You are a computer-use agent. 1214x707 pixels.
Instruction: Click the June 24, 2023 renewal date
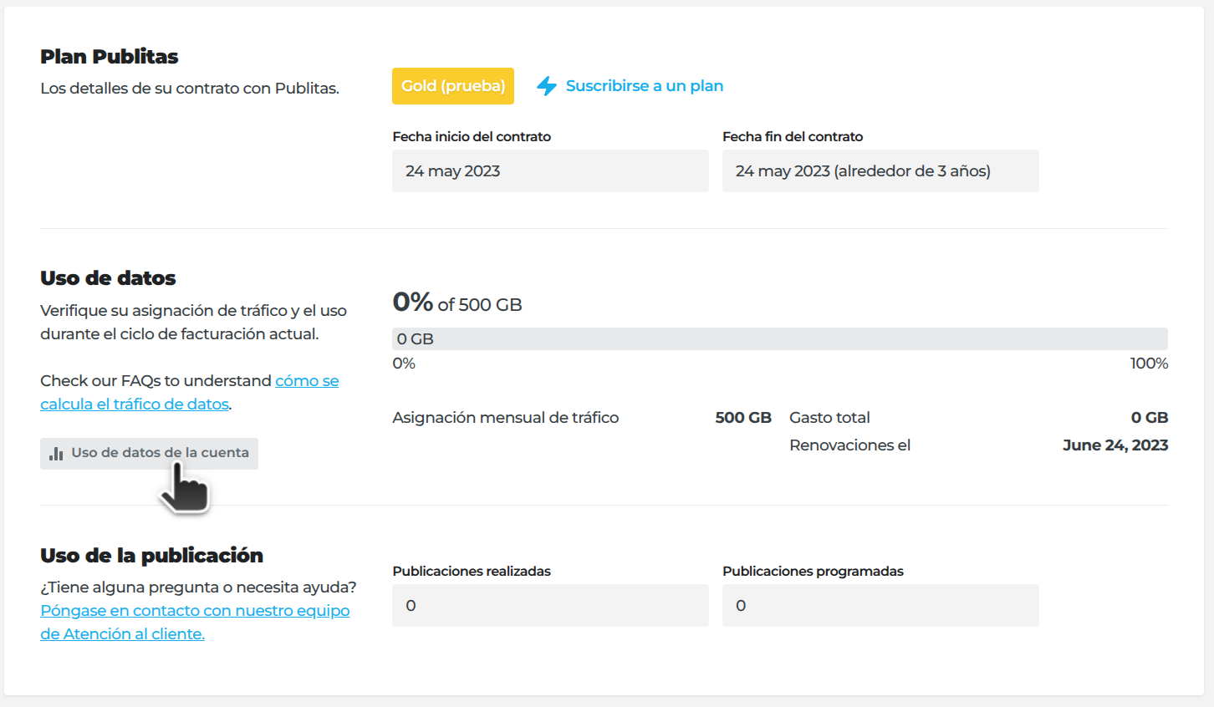(1115, 445)
